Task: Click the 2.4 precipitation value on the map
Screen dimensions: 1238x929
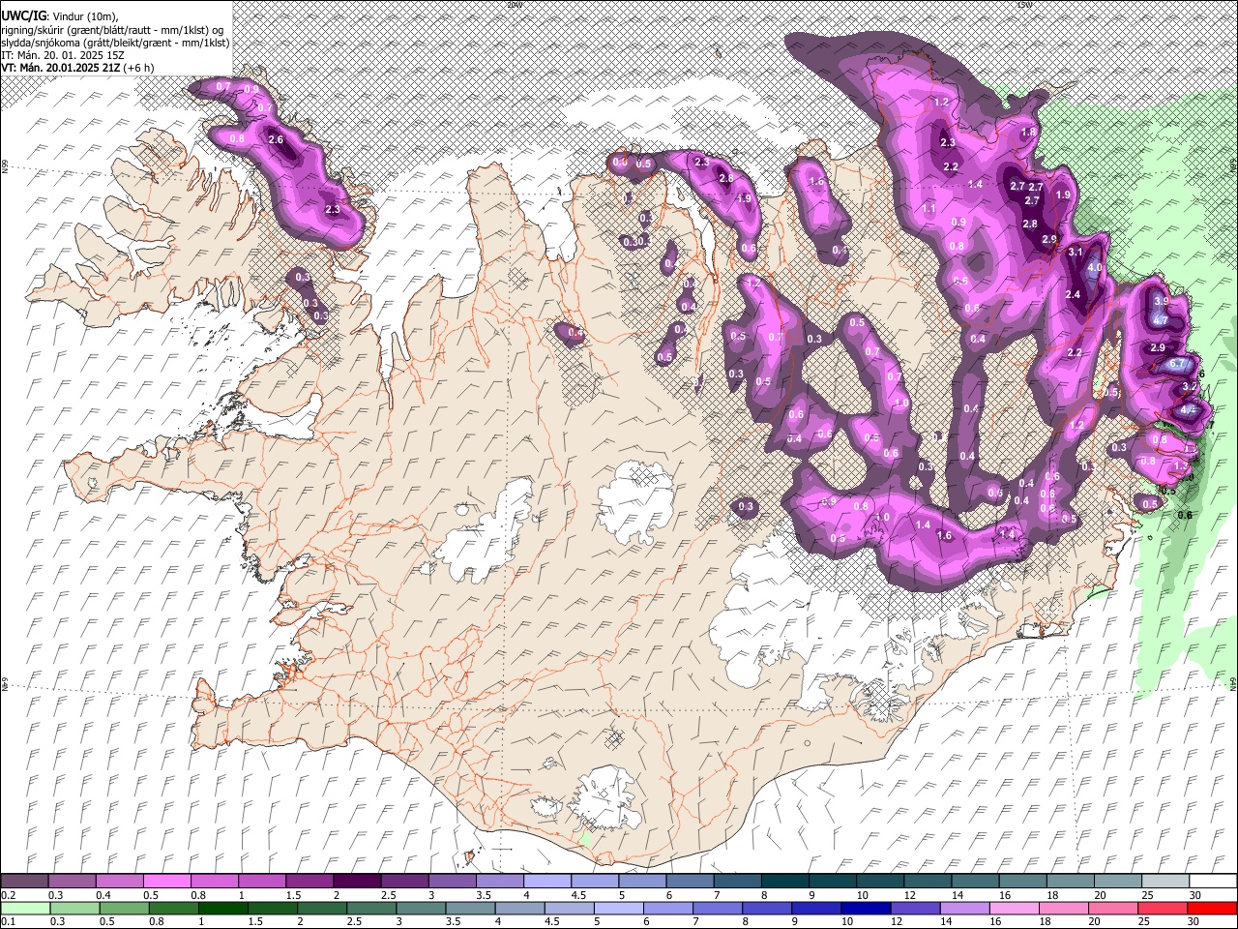Action: (x=1072, y=295)
